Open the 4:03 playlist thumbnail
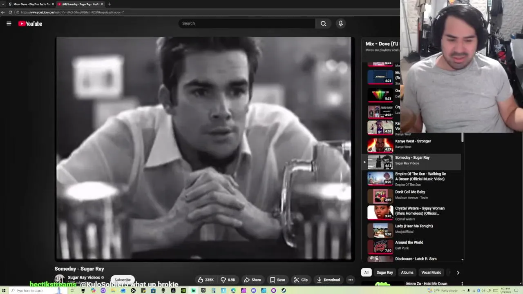Viewport: 523px width, 294px height. tap(380, 111)
